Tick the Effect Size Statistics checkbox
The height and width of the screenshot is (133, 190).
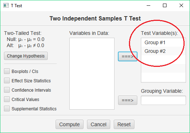coord(7,81)
